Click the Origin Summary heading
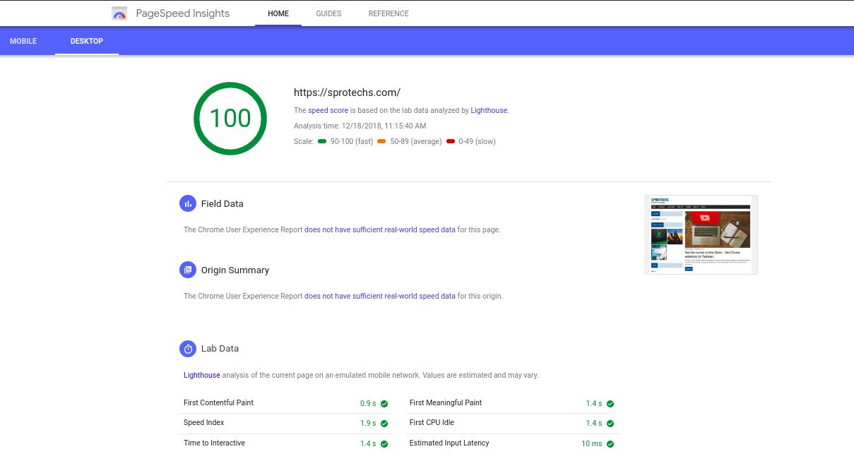This screenshot has height=454, width=854. click(235, 270)
